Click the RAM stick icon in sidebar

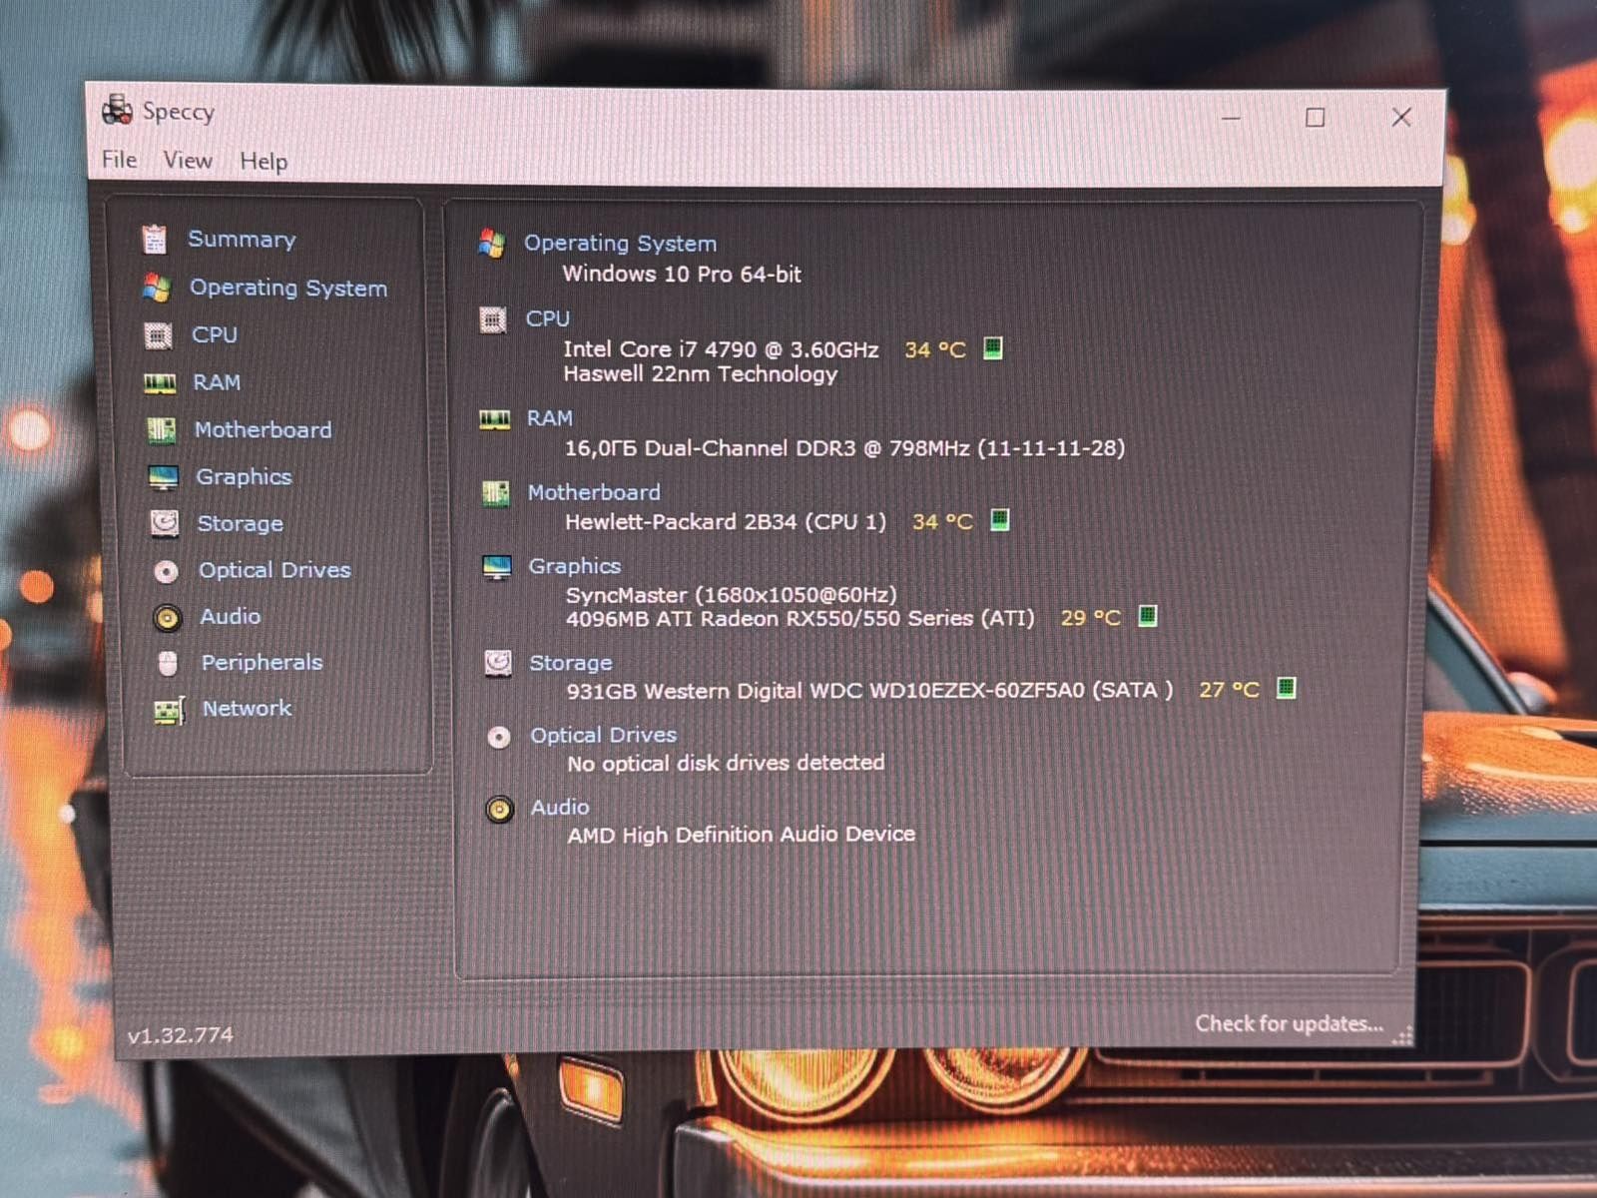[160, 382]
